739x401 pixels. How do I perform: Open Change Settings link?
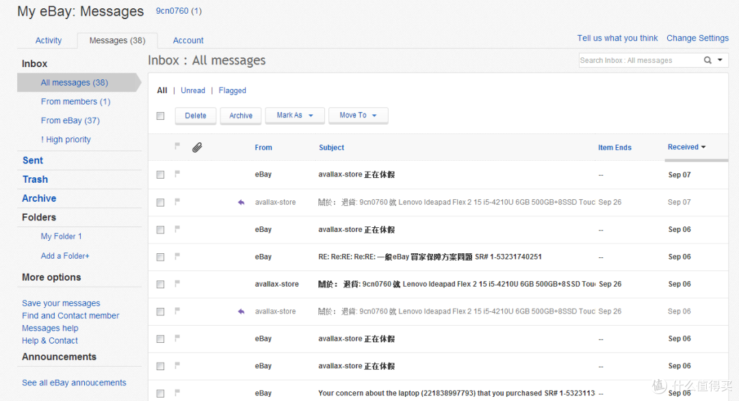(697, 38)
